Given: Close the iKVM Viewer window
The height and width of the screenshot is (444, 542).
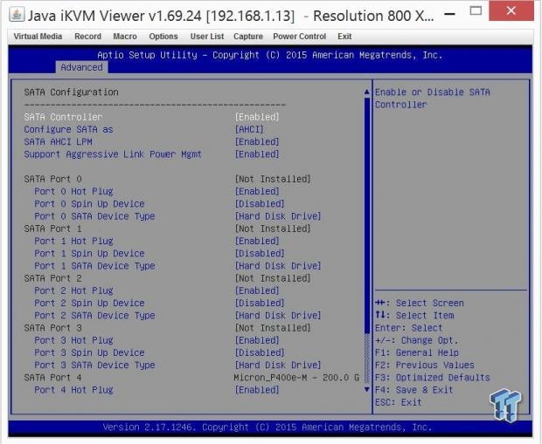Looking at the screenshot, I should tap(511, 11).
